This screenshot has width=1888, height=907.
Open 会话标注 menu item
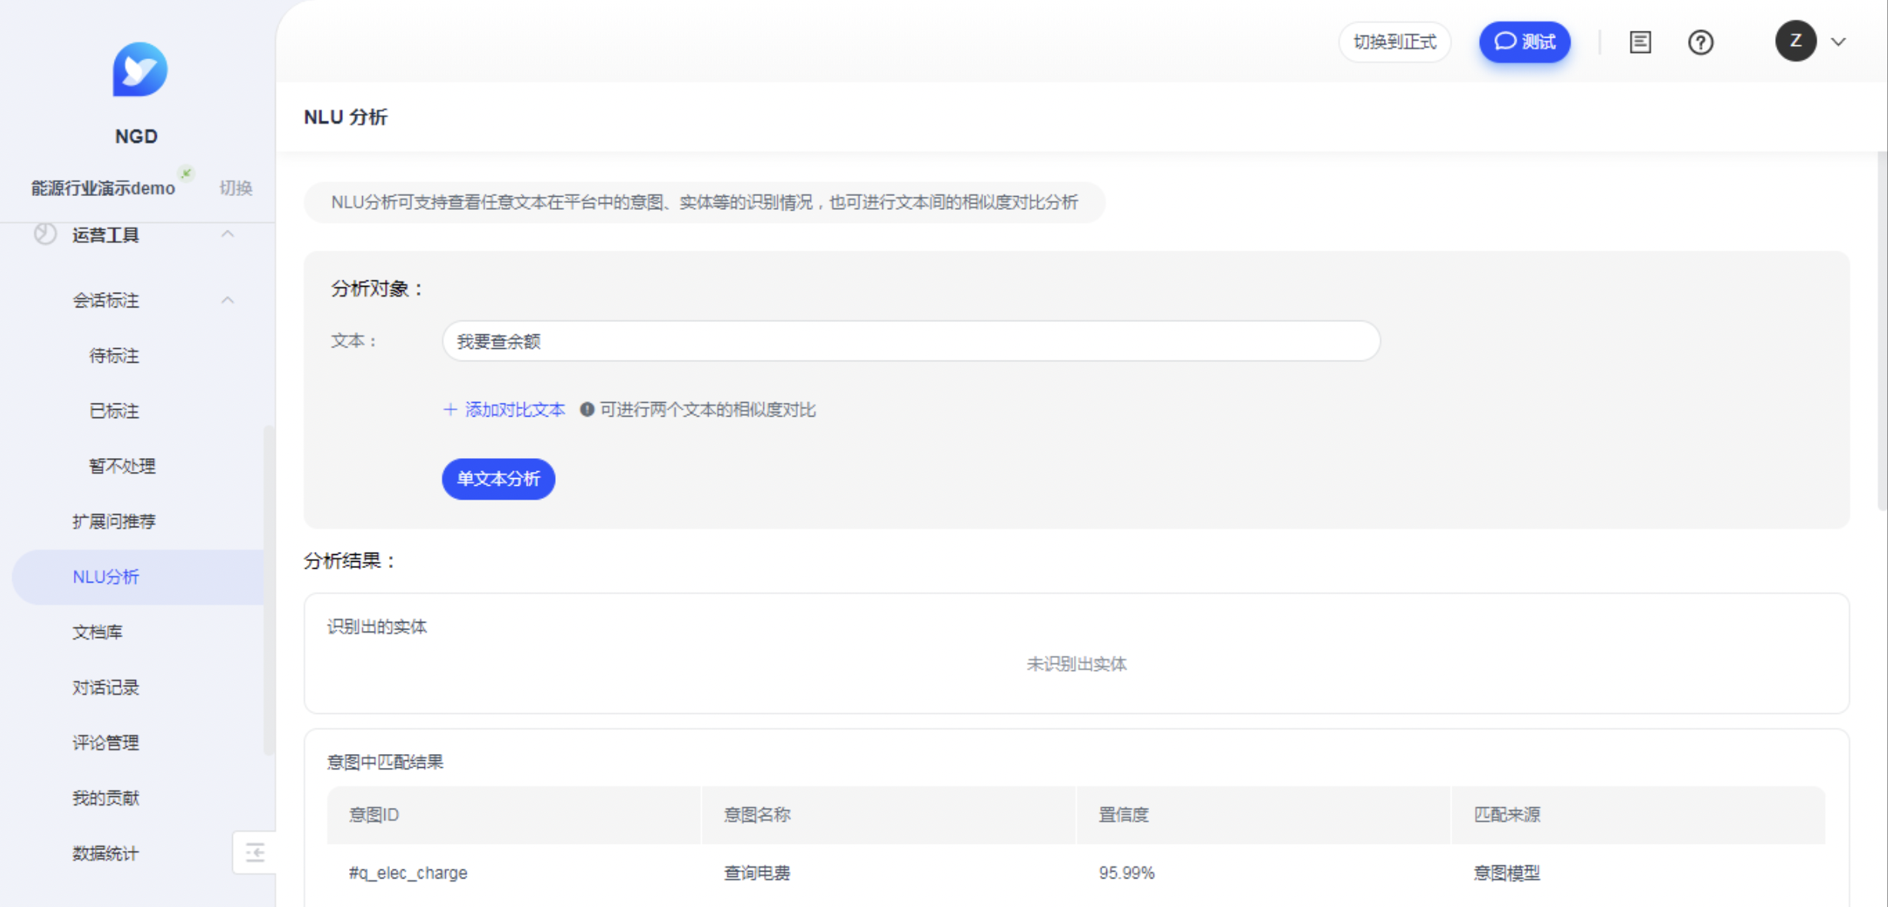[x=106, y=301]
